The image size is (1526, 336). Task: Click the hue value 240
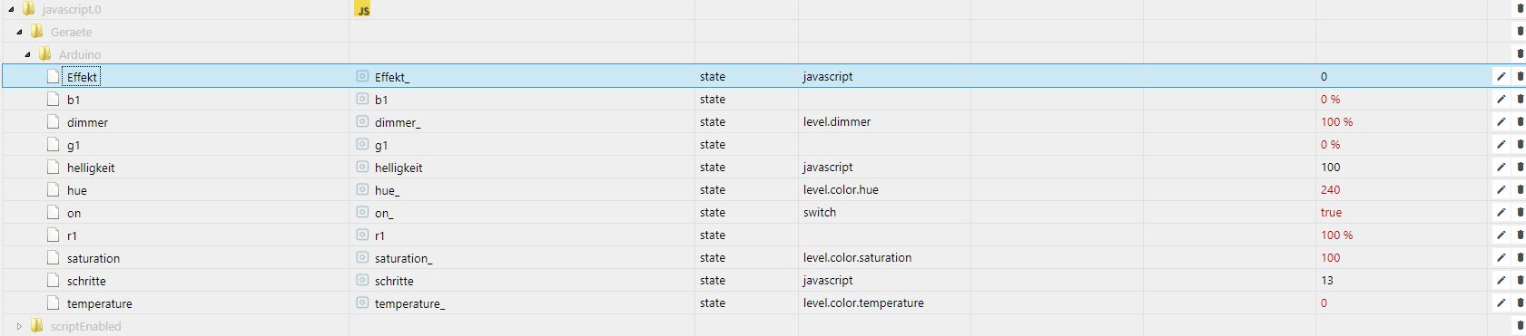coord(1330,190)
